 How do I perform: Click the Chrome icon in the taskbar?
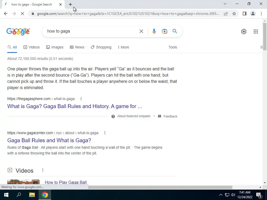(45, 195)
